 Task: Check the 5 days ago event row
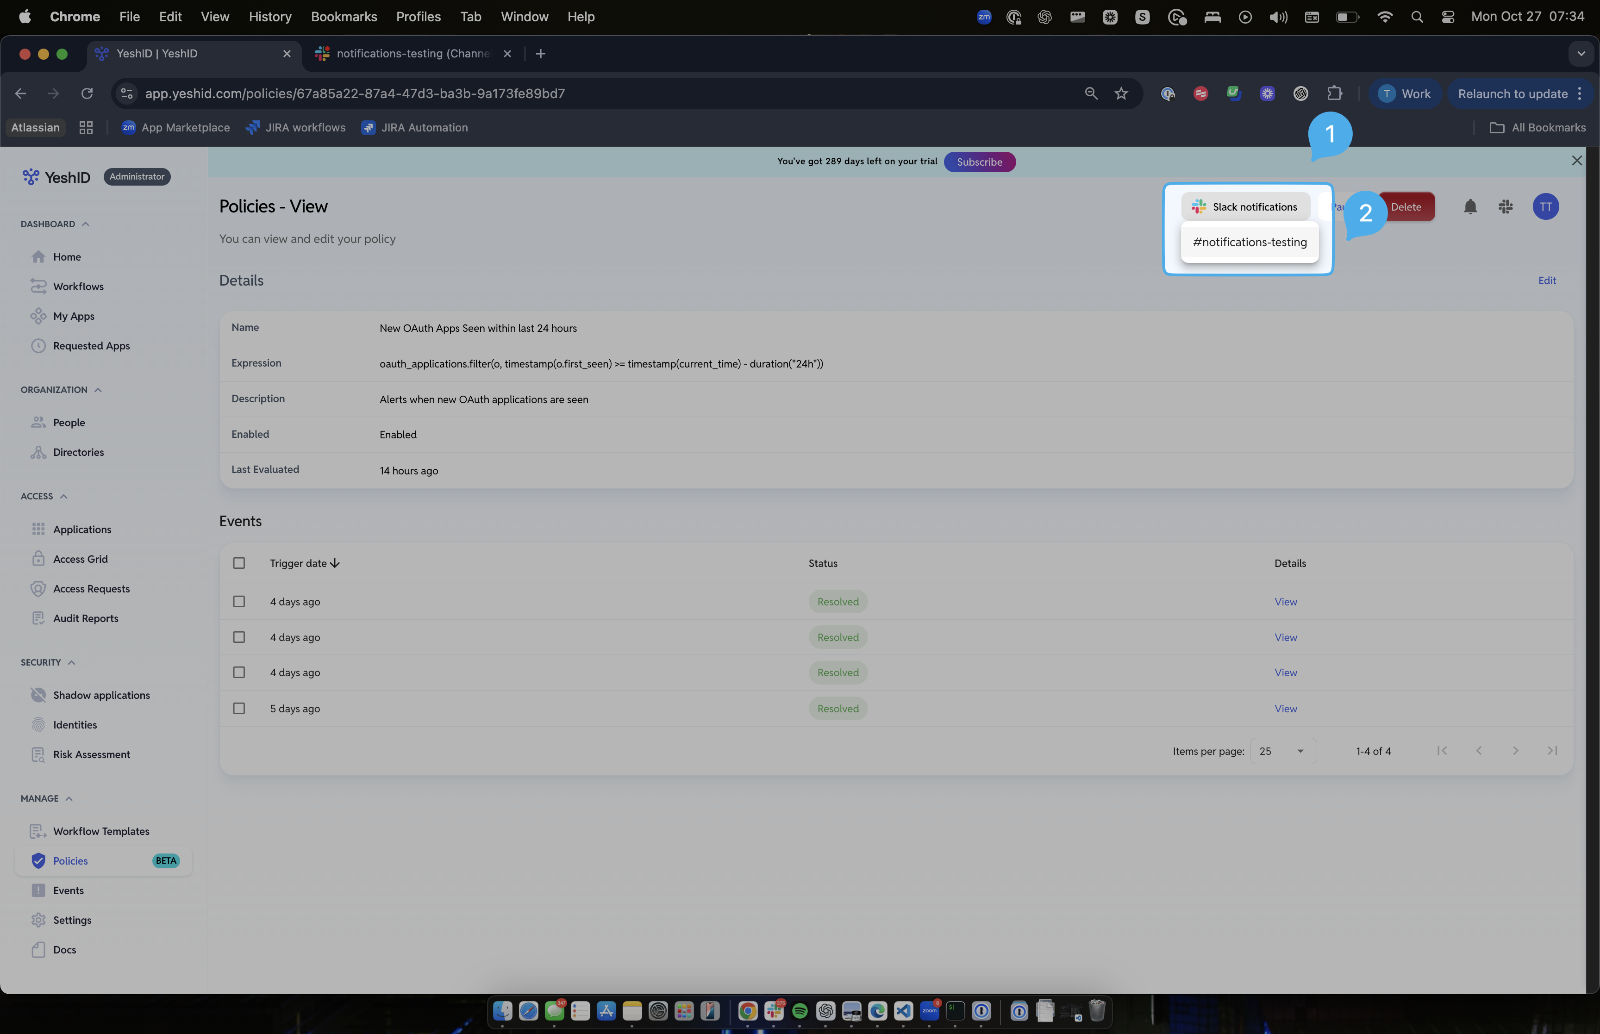coord(239,708)
